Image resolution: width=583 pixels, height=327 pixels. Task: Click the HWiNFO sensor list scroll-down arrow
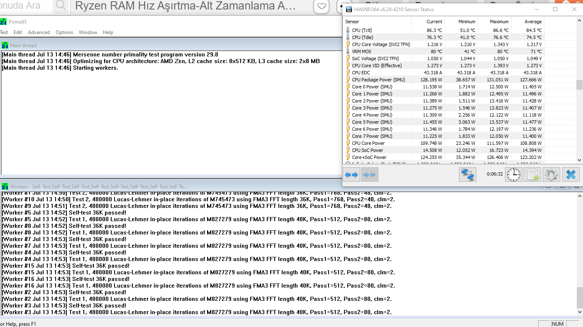(579, 160)
